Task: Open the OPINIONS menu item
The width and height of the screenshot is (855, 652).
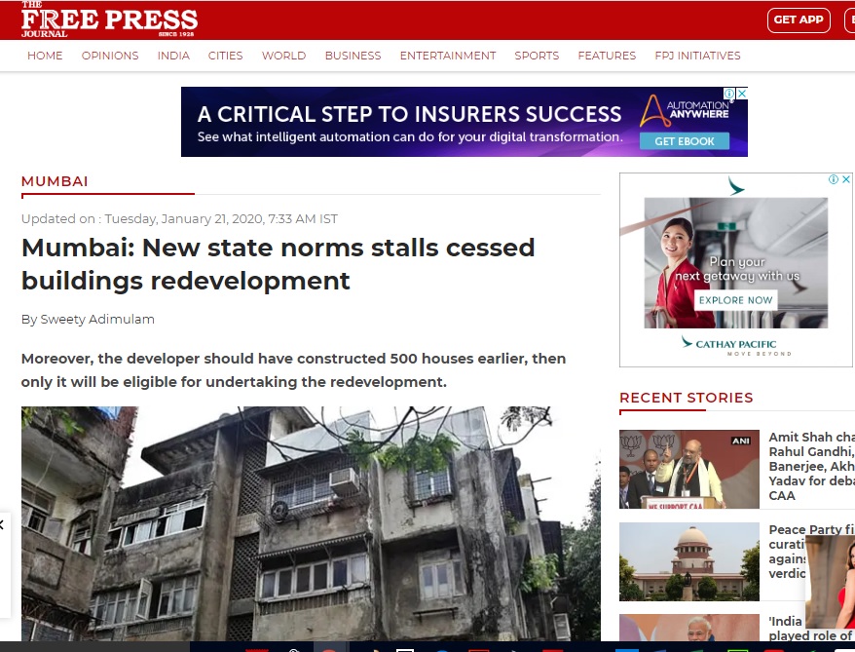Action: point(110,56)
